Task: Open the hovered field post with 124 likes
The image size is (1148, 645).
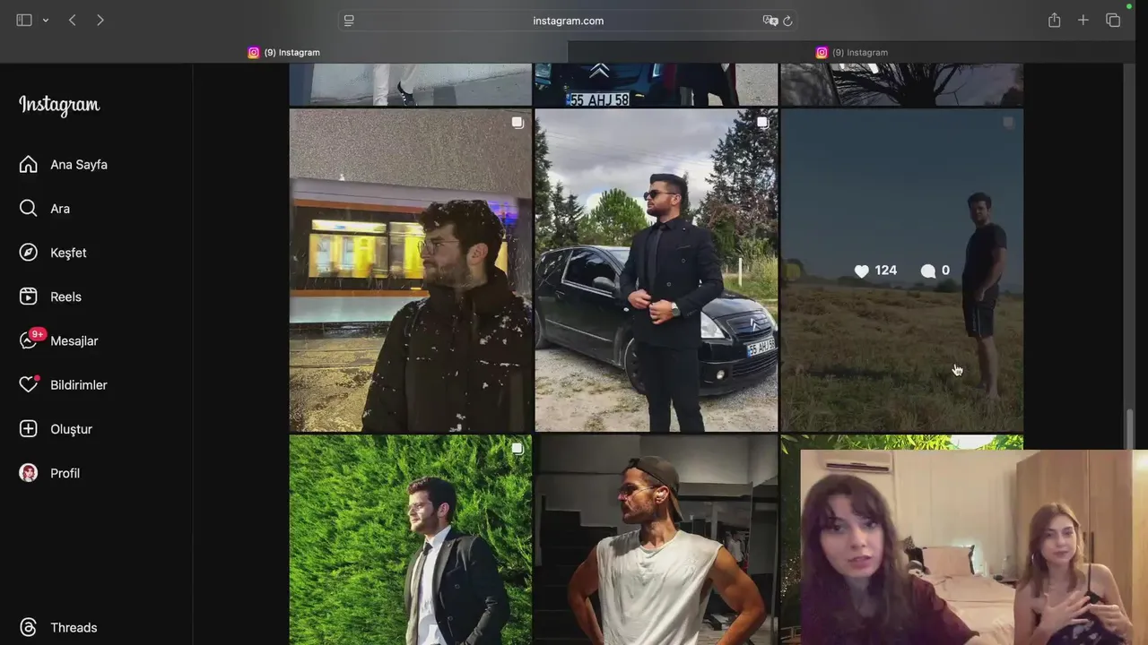Action: (902, 271)
